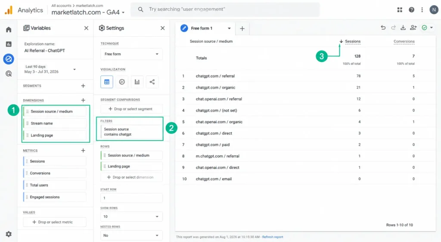The height and width of the screenshot is (242, 441).
Task: Open the dropdown beside the data quality icon
Action: [432, 28]
